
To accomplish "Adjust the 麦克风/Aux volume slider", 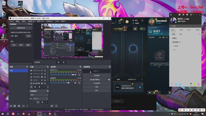I will 62,75.
